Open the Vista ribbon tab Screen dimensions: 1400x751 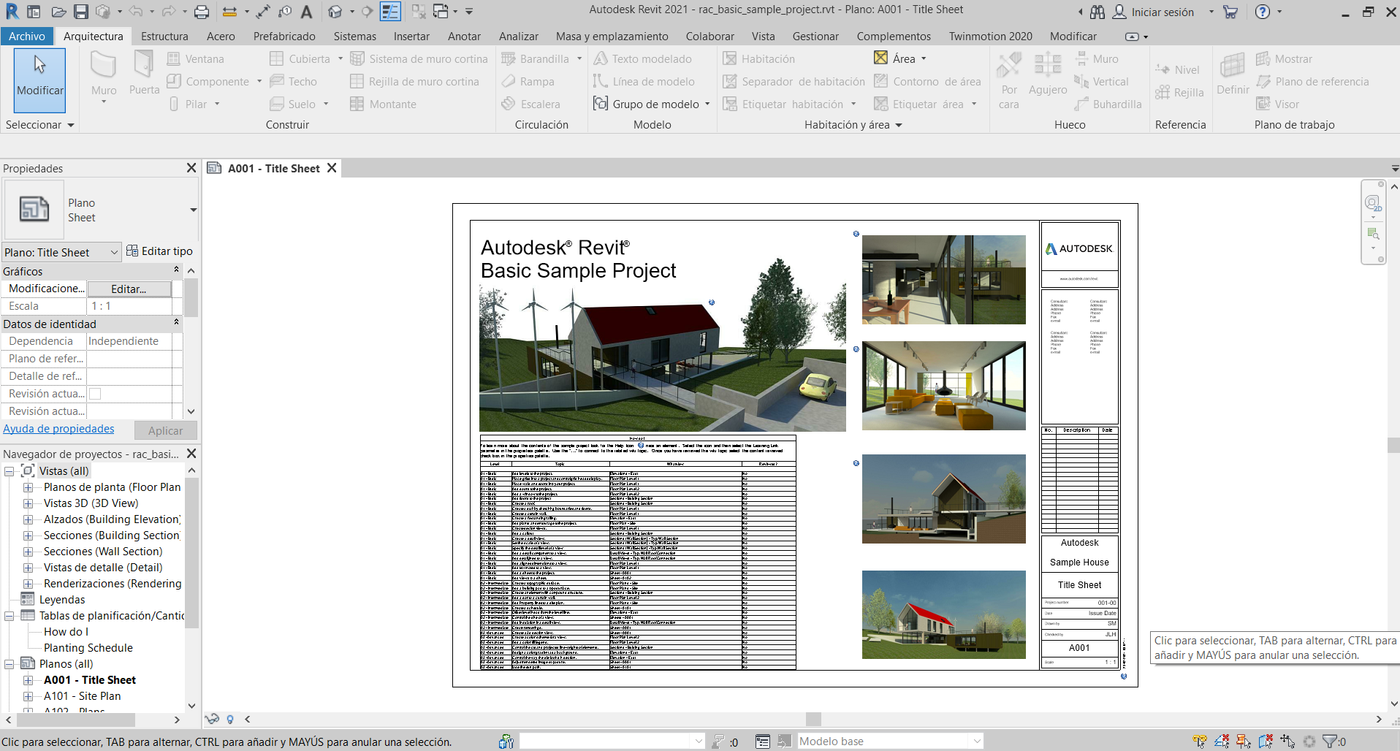click(764, 36)
